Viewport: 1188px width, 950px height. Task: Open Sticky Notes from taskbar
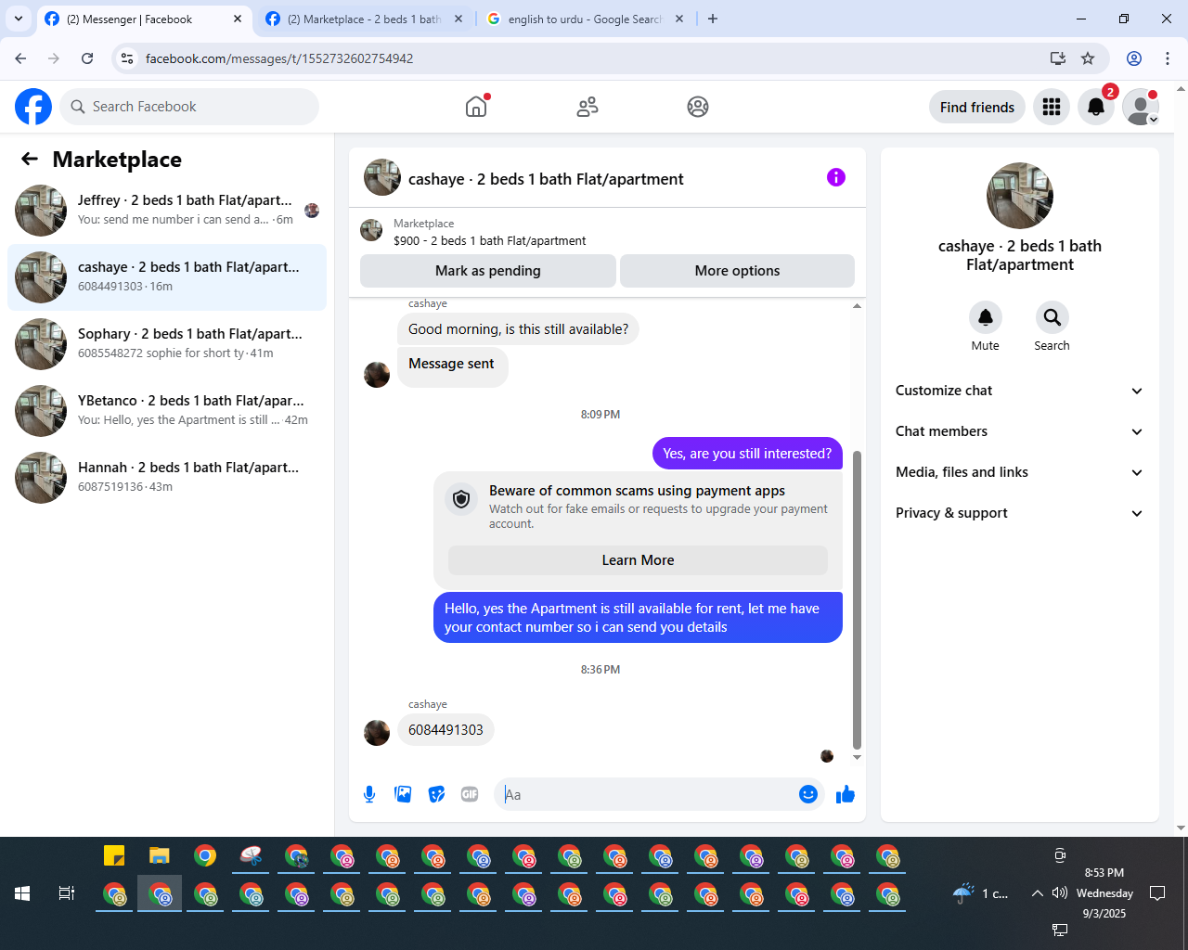pyautogui.click(x=114, y=855)
